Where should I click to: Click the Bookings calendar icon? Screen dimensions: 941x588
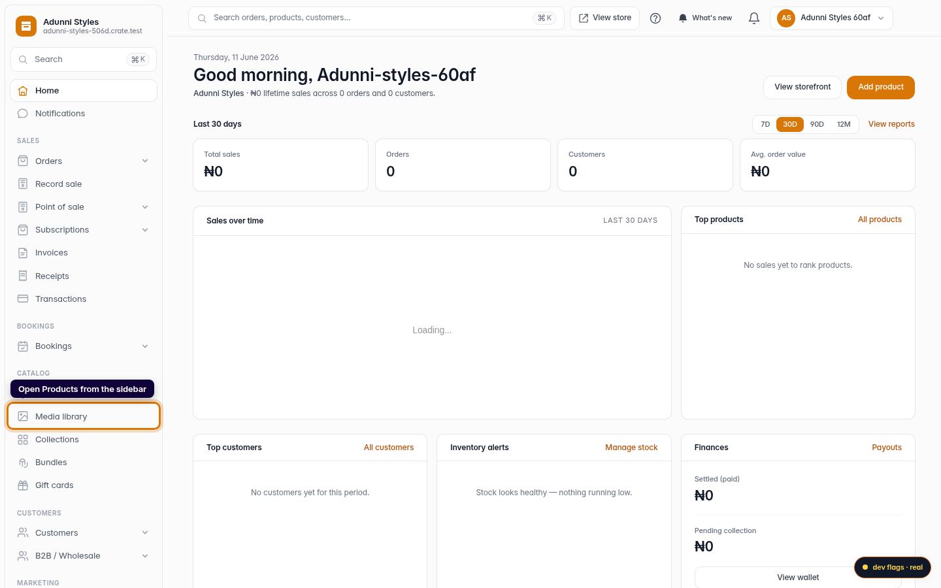click(x=23, y=346)
